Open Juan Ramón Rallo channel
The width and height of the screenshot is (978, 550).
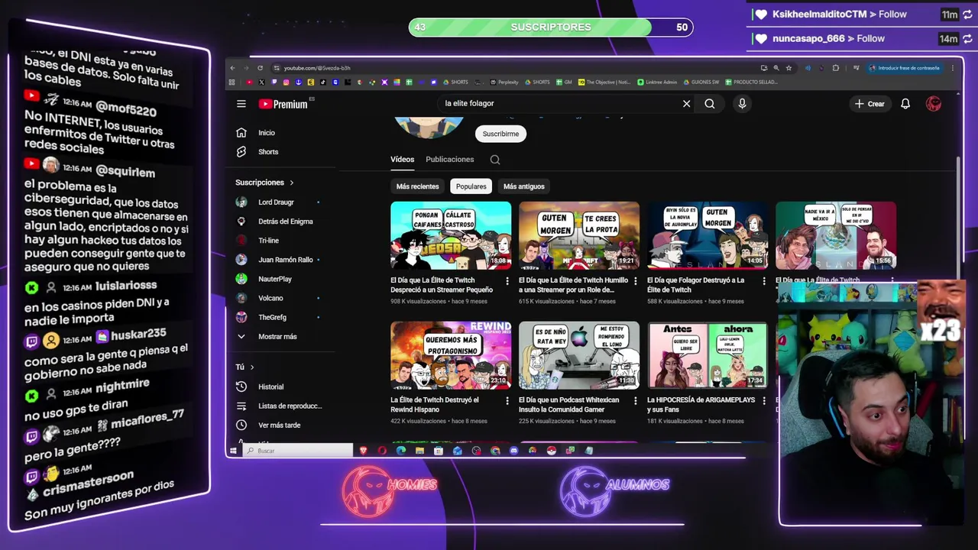tap(285, 260)
